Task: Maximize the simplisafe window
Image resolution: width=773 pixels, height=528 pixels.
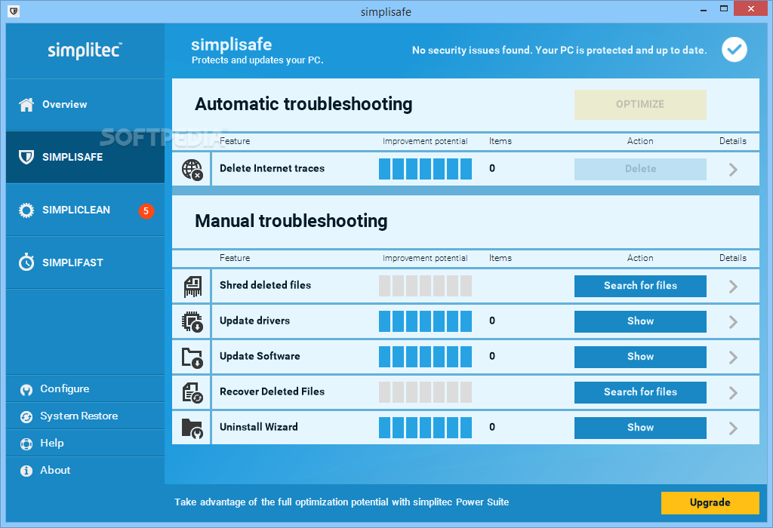Action: click(724, 8)
